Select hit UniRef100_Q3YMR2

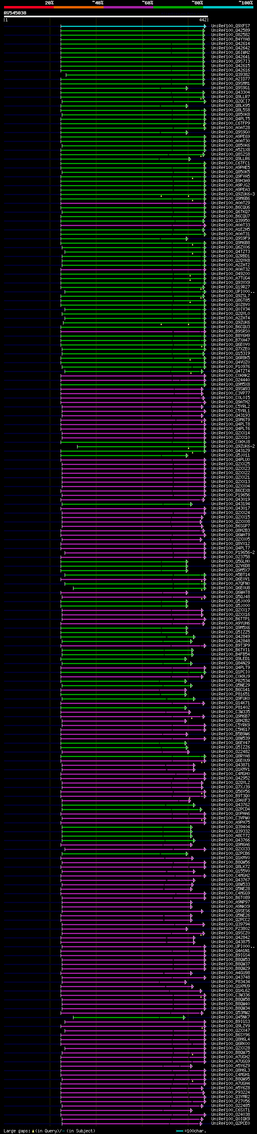click(x=230, y=1097)
